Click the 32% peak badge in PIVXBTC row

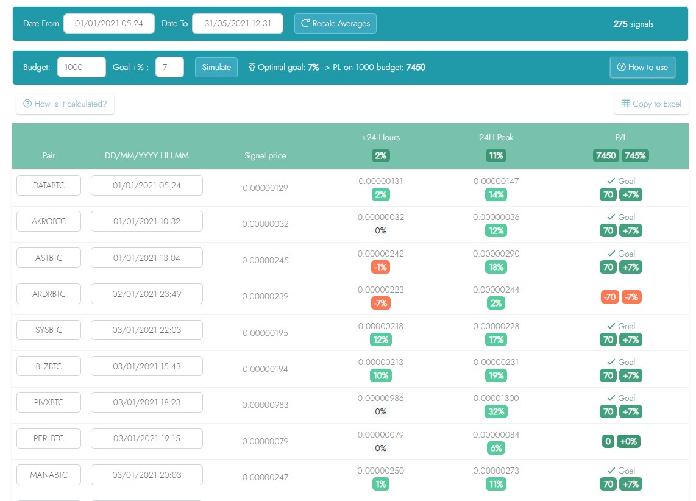click(496, 411)
